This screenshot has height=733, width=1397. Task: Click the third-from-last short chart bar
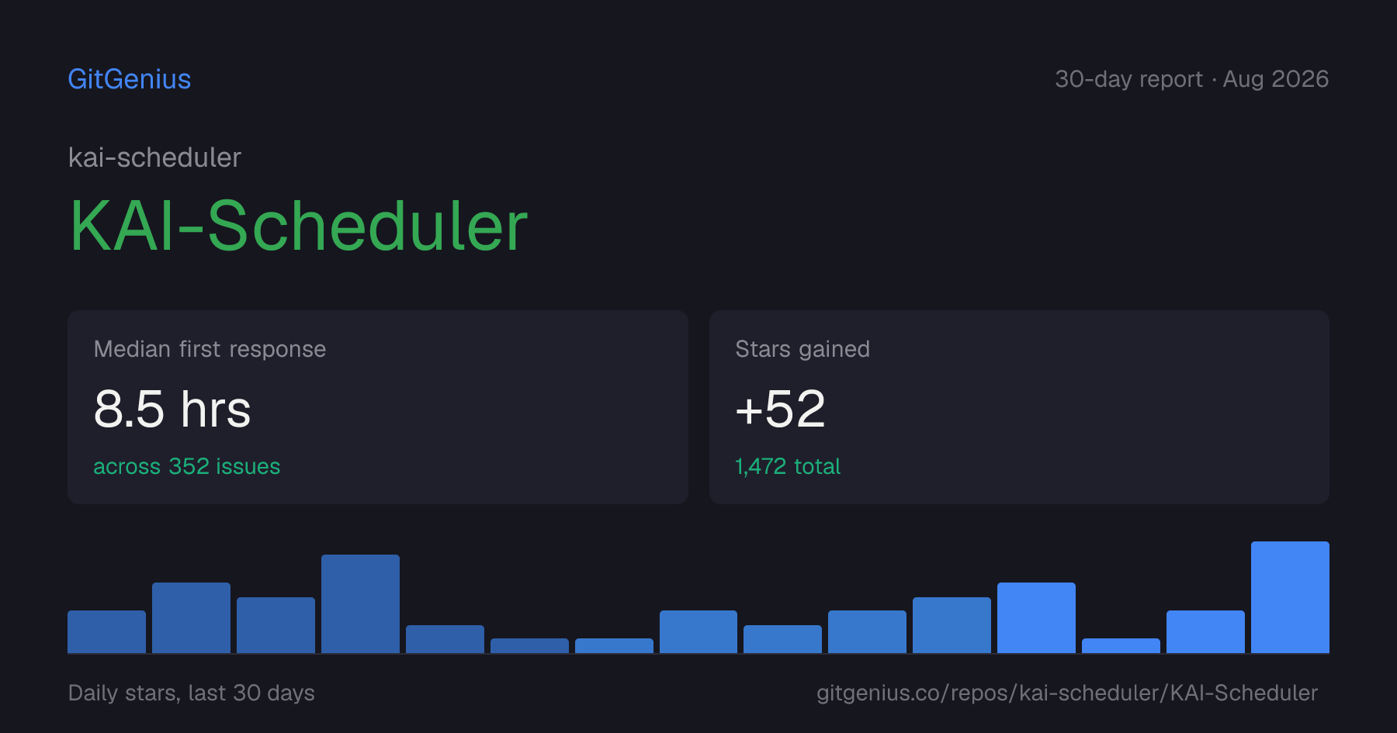(1121, 645)
